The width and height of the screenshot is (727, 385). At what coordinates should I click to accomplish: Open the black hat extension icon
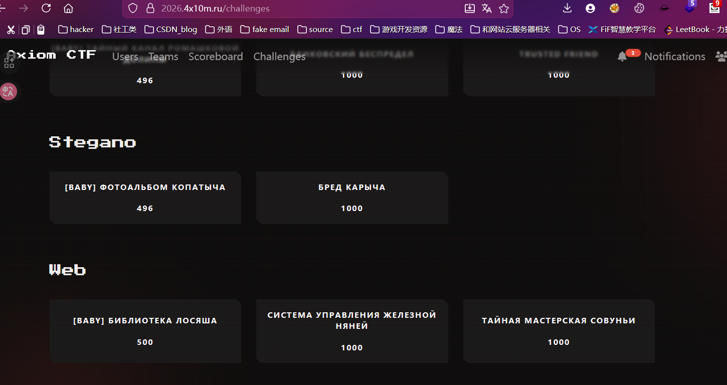[x=664, y=8]
